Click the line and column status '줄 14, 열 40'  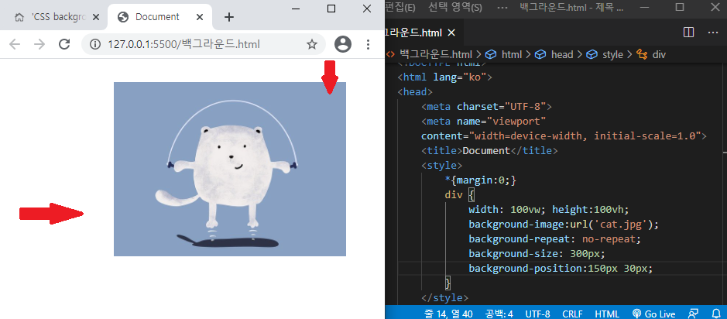pos(448,314)
